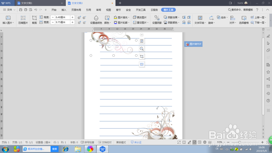Open the Start (开始) ribbon tab
Viewport: 272px width, 153px height.
point(54,10)
